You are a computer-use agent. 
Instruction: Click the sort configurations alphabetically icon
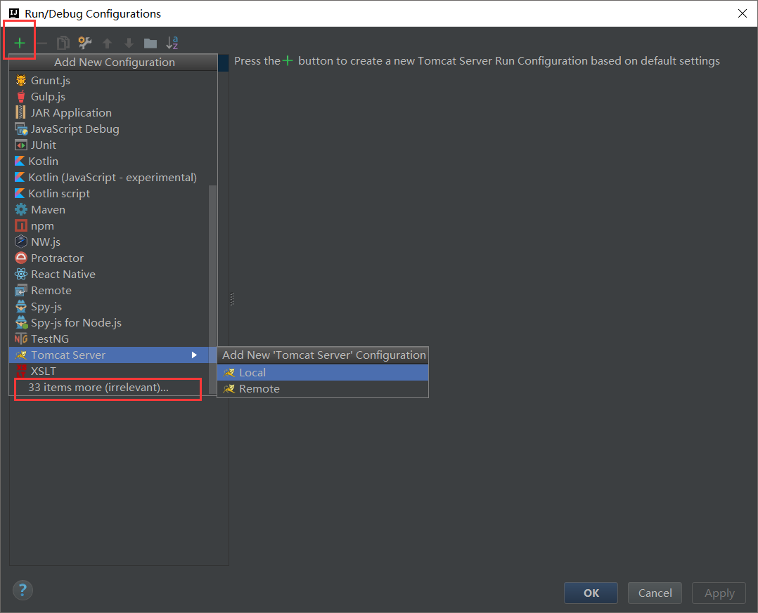172,43
